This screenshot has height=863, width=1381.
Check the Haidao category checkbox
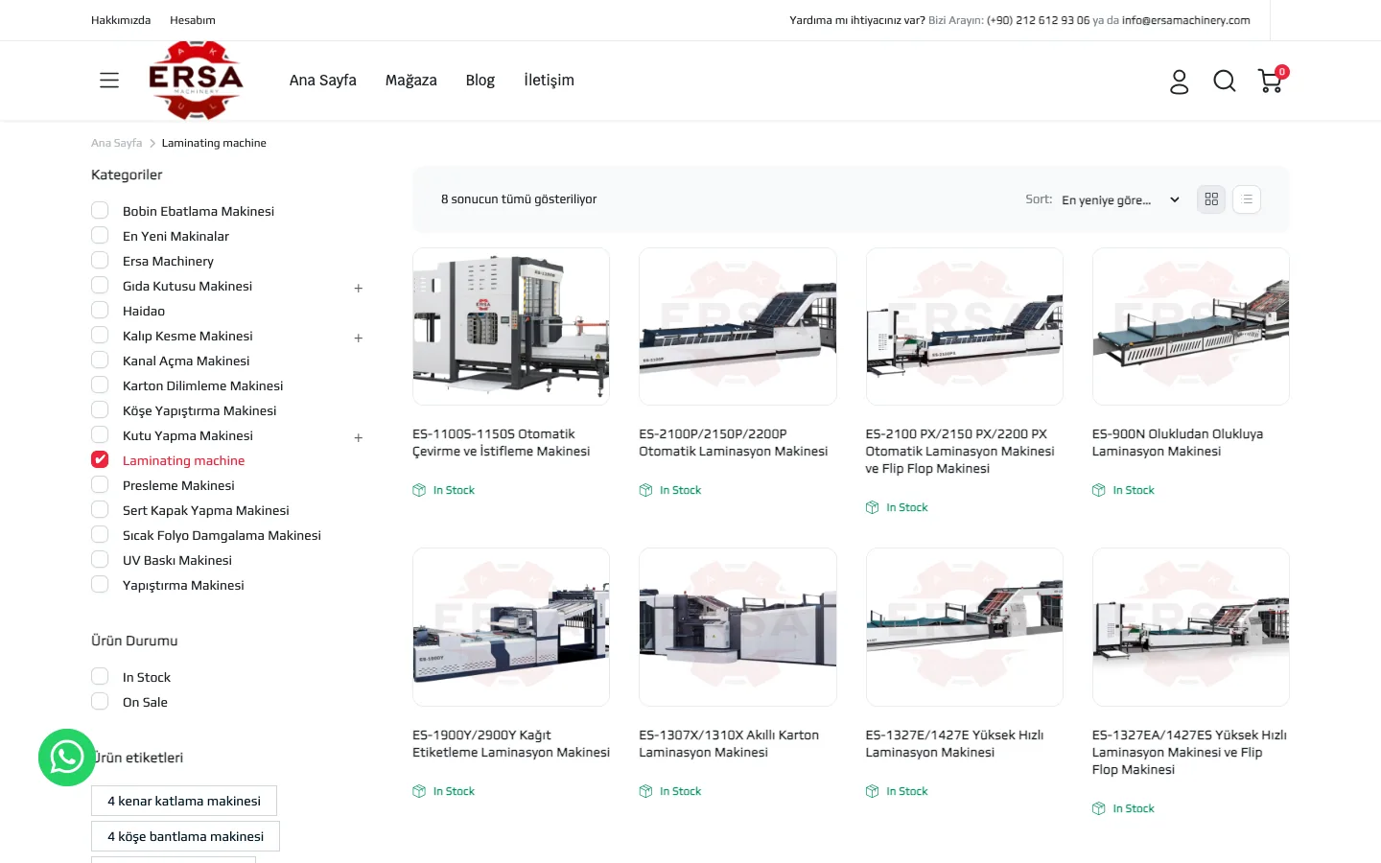point(100,310)
